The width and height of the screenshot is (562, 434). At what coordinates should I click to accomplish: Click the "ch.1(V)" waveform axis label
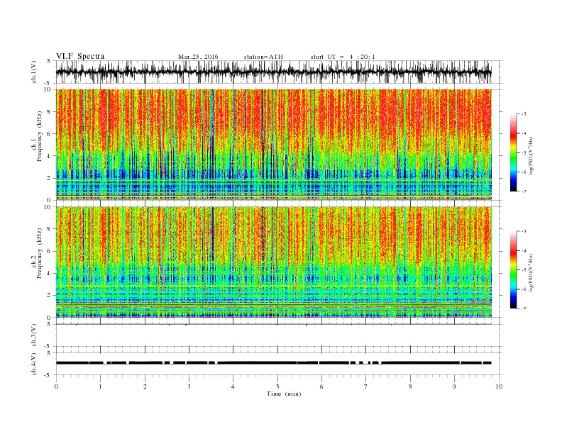point(34,72)
